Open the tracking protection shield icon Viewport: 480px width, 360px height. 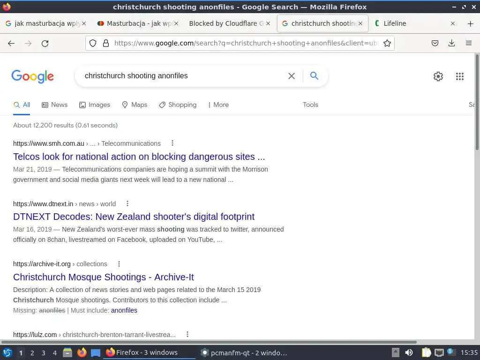93,43
